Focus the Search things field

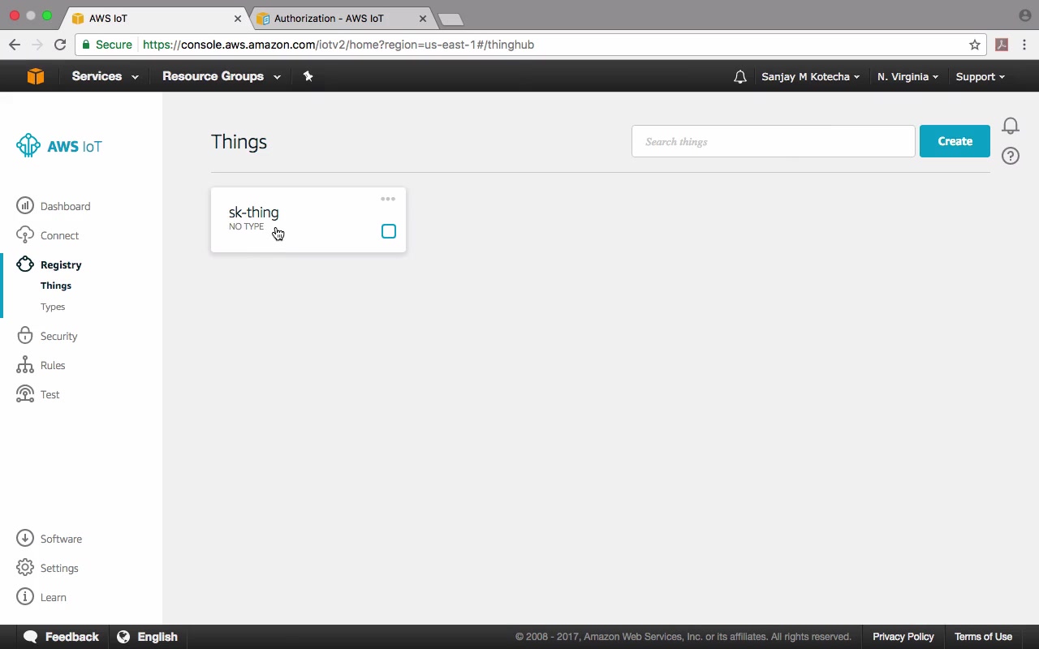774,141
